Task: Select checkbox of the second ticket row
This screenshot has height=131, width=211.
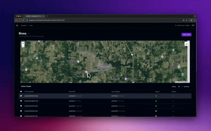Action: click(21, 101)
